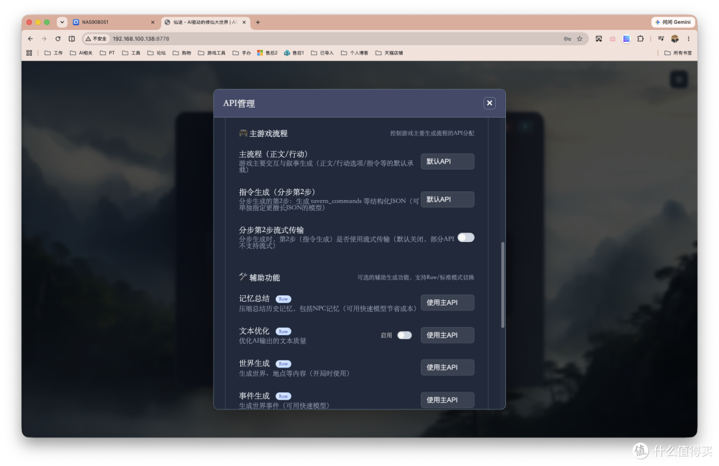Image resolution: width=719 pixels, height=466 pixels.
Task: Click the Raw badge beside 事件生成
Action: (284, 396)
